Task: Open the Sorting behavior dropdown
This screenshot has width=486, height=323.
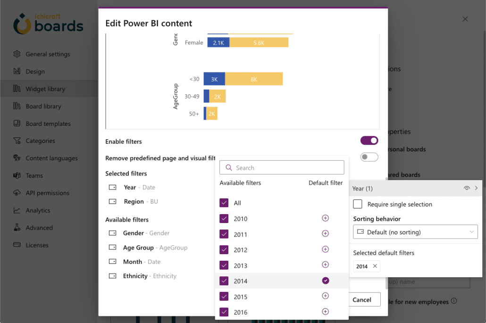Action: pyautogui.click(x=415, y=232)
